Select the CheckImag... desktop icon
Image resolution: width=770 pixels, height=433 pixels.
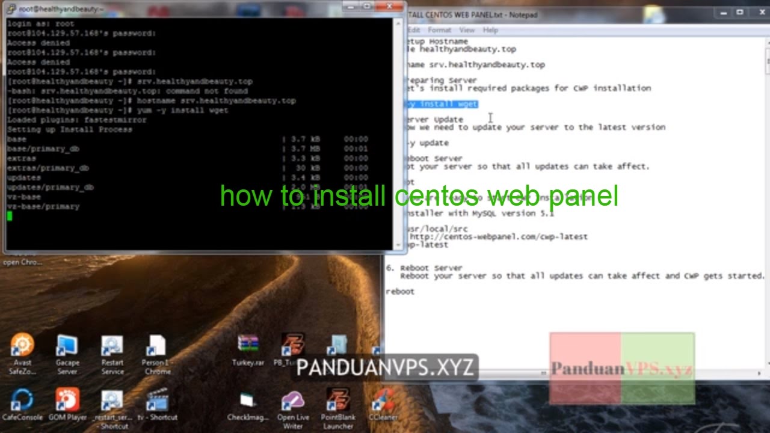[247, 405]
